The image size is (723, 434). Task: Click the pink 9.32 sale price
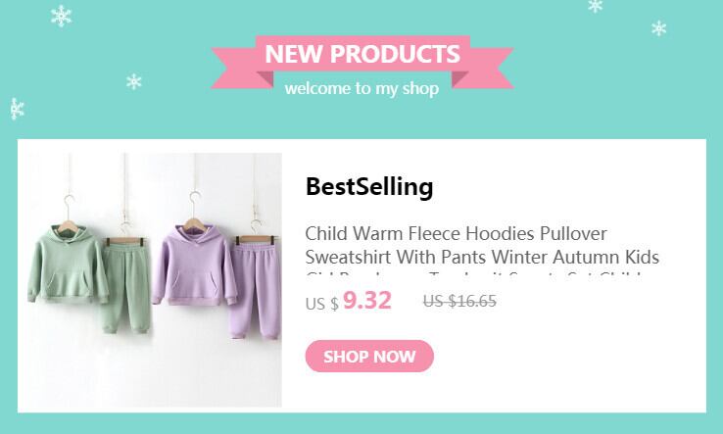coord(367,301)
